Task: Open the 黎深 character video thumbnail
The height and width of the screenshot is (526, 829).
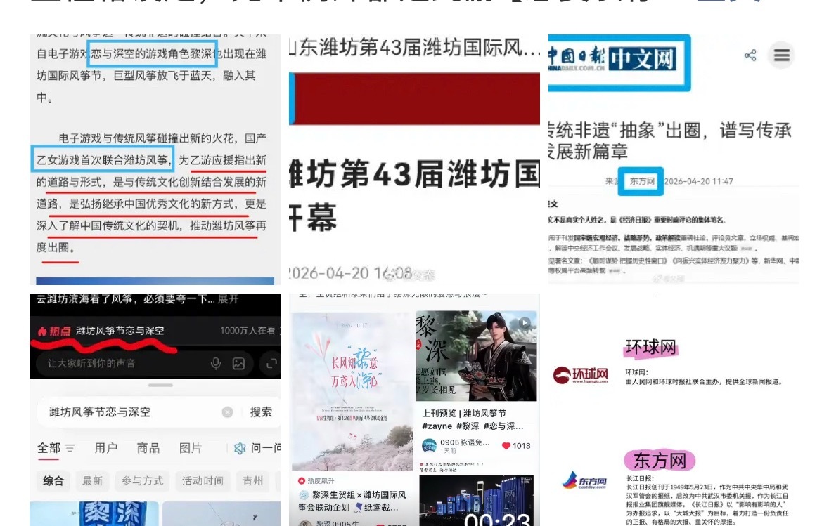Action: tap(476, 356)
